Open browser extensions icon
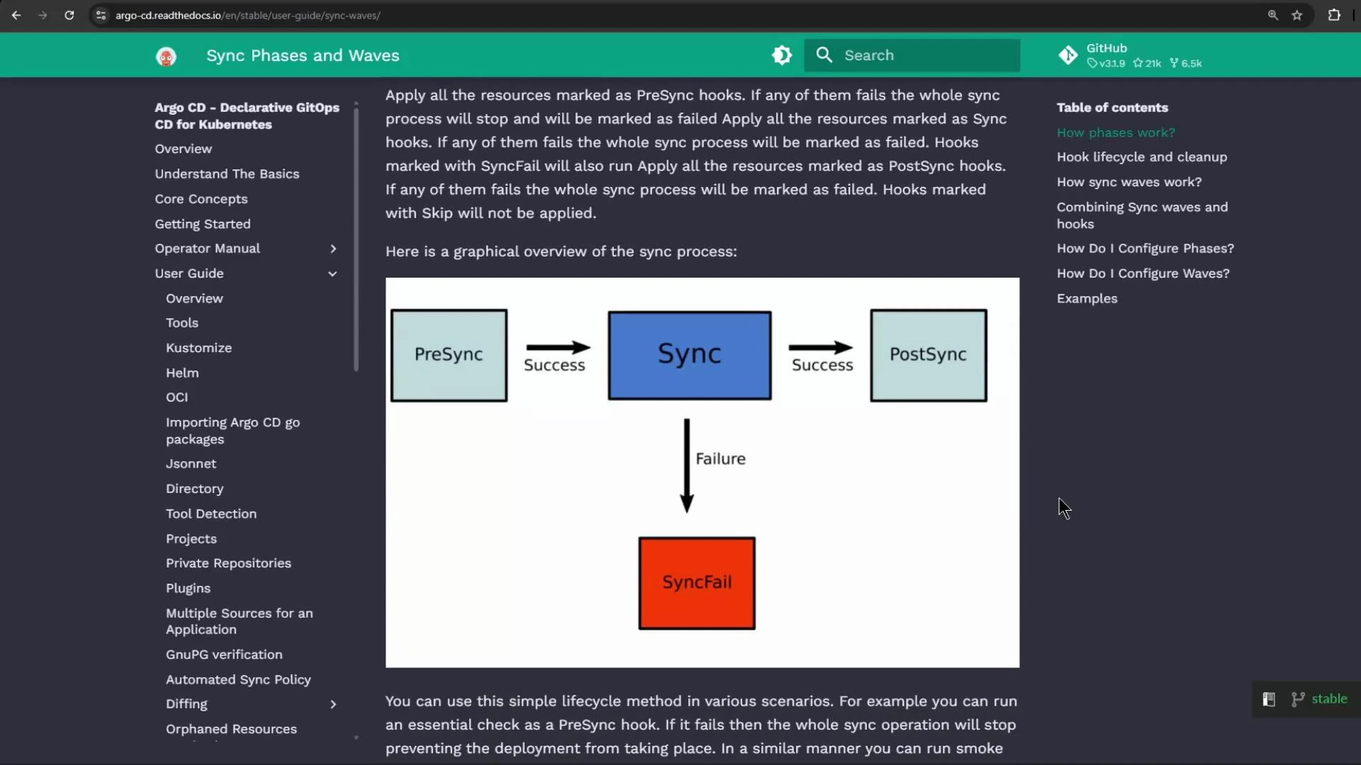Image resolution: width=1361 pixels, height=765 pixels. 1334,15
